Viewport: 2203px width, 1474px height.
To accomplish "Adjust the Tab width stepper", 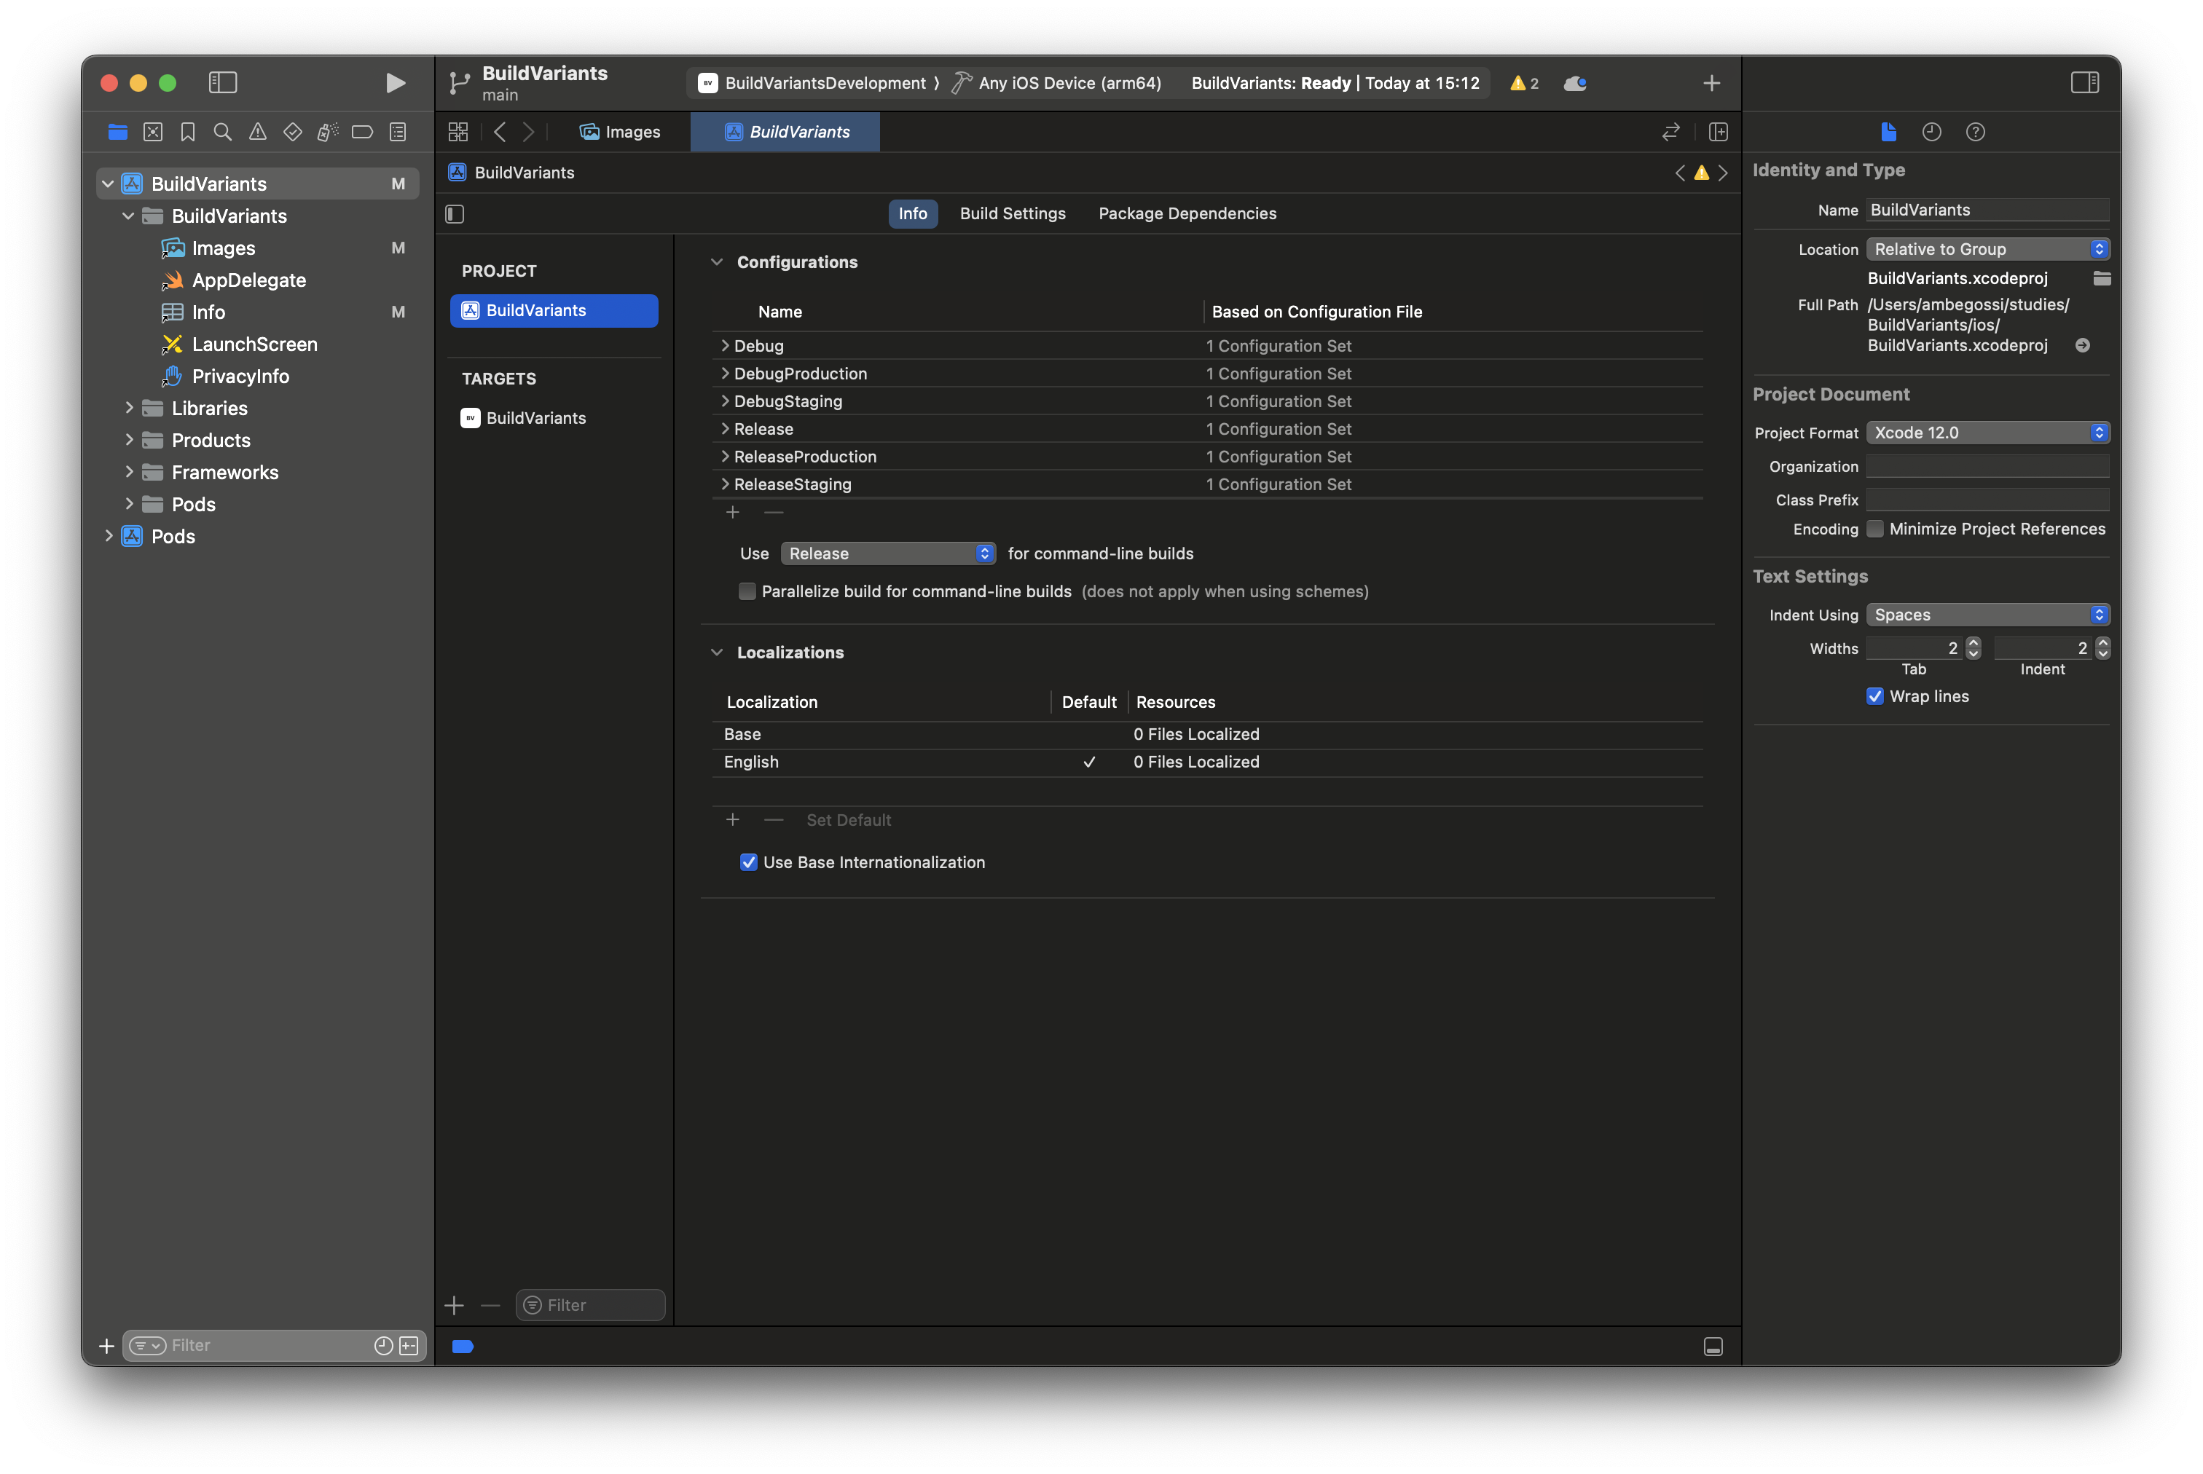I will point(1974,649).
